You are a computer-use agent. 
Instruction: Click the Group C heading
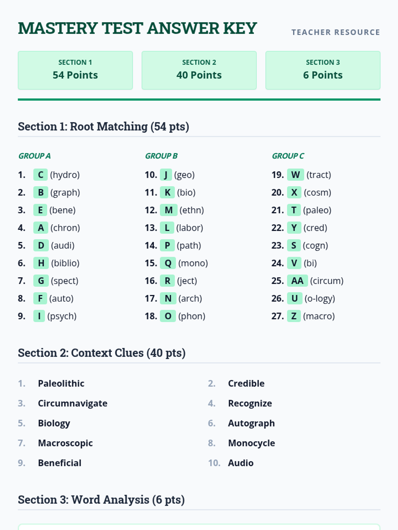click(288, 156)
